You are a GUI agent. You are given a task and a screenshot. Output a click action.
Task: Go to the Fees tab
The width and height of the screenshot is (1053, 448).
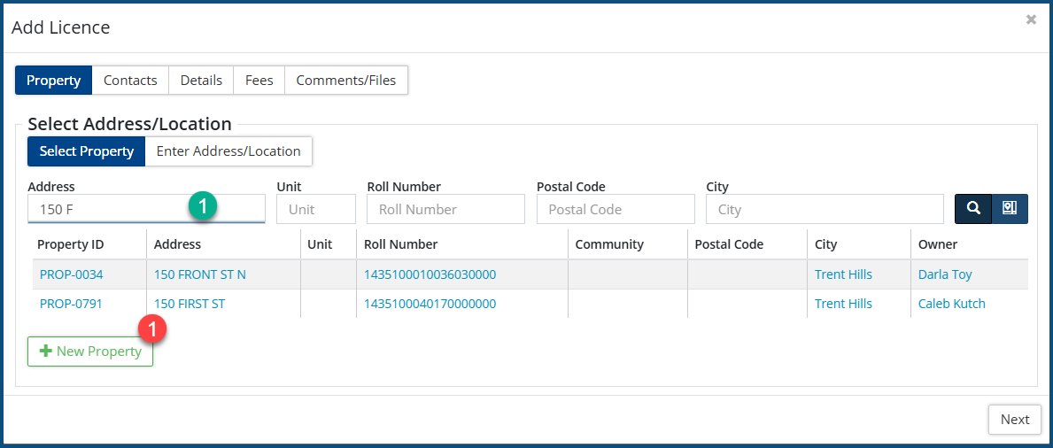pos(259,80)
